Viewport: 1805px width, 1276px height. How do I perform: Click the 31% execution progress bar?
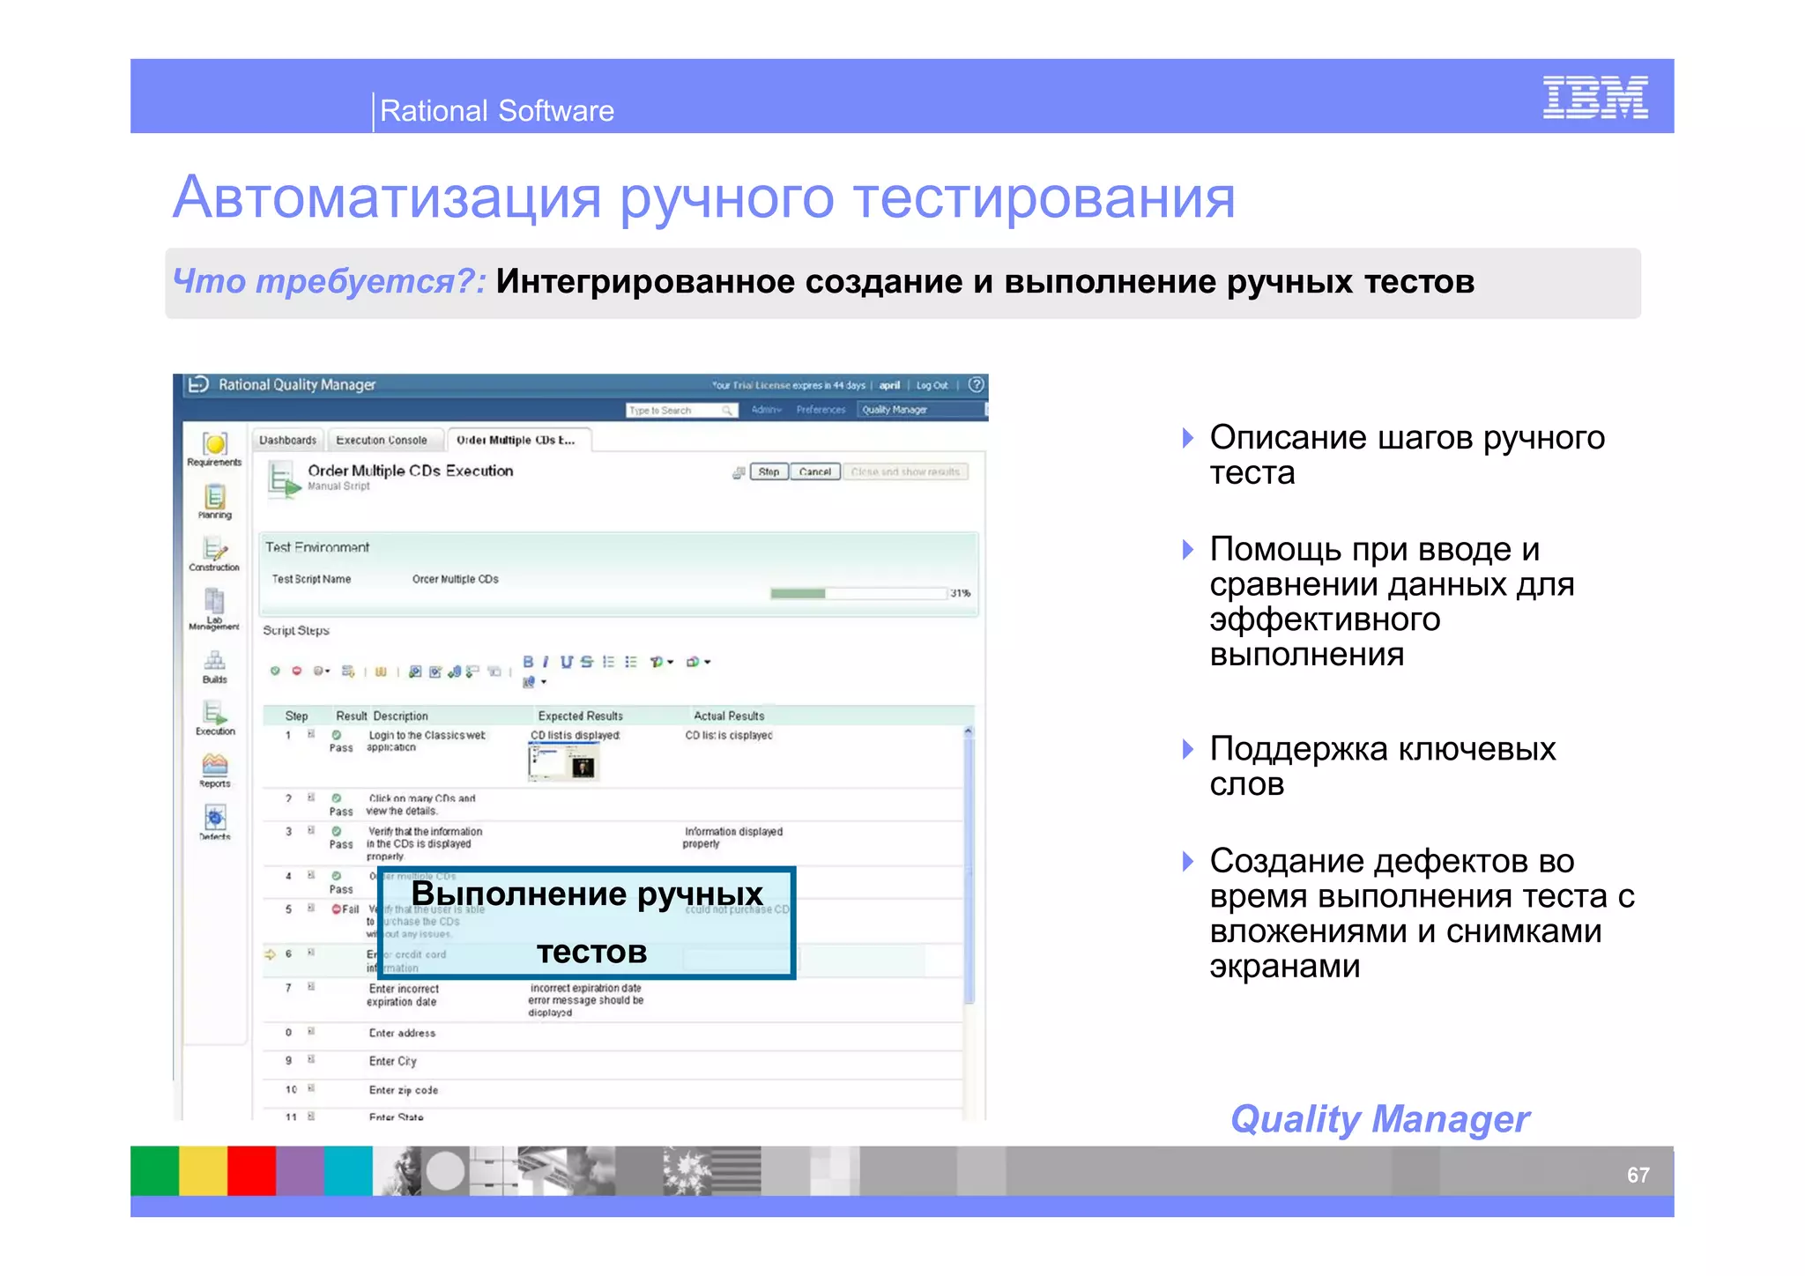(x=858, y=593)
